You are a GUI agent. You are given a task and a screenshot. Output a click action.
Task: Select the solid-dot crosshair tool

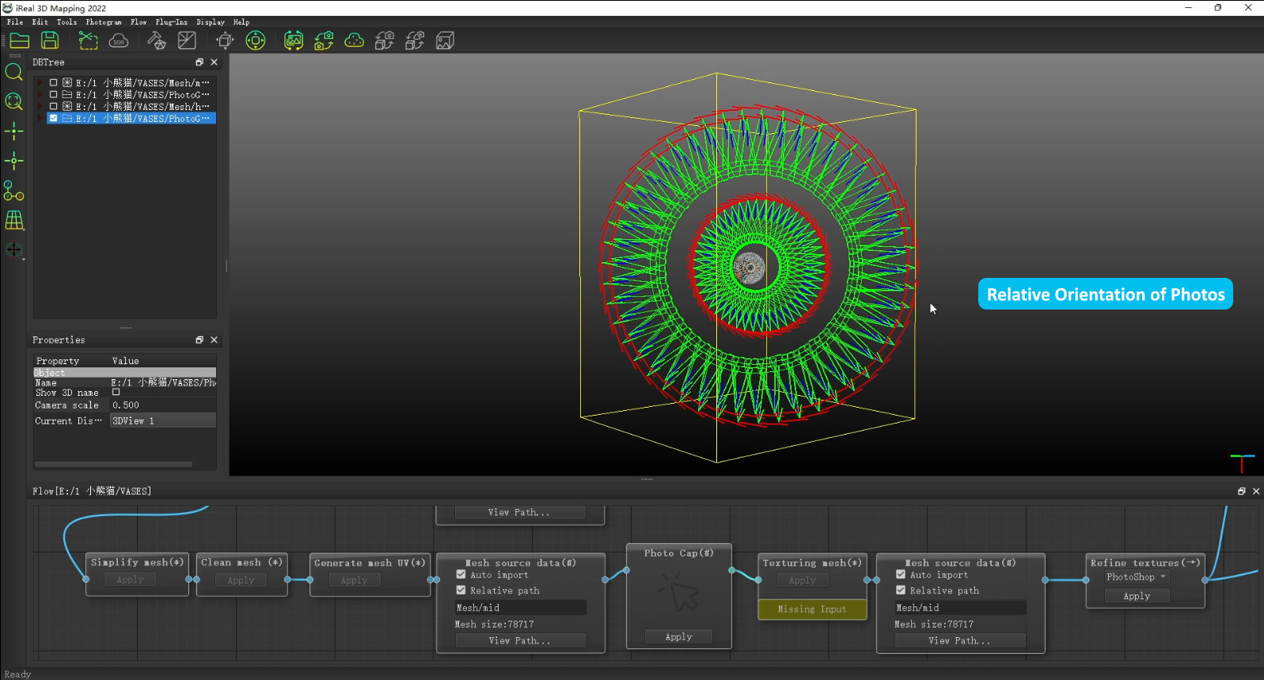(x=13, y=131)
